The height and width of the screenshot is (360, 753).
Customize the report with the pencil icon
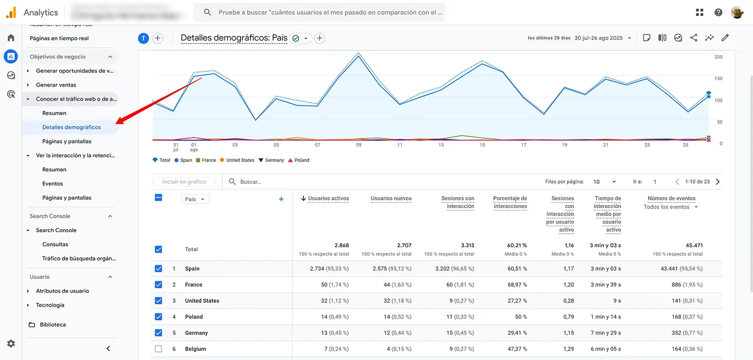coord(724,38)
